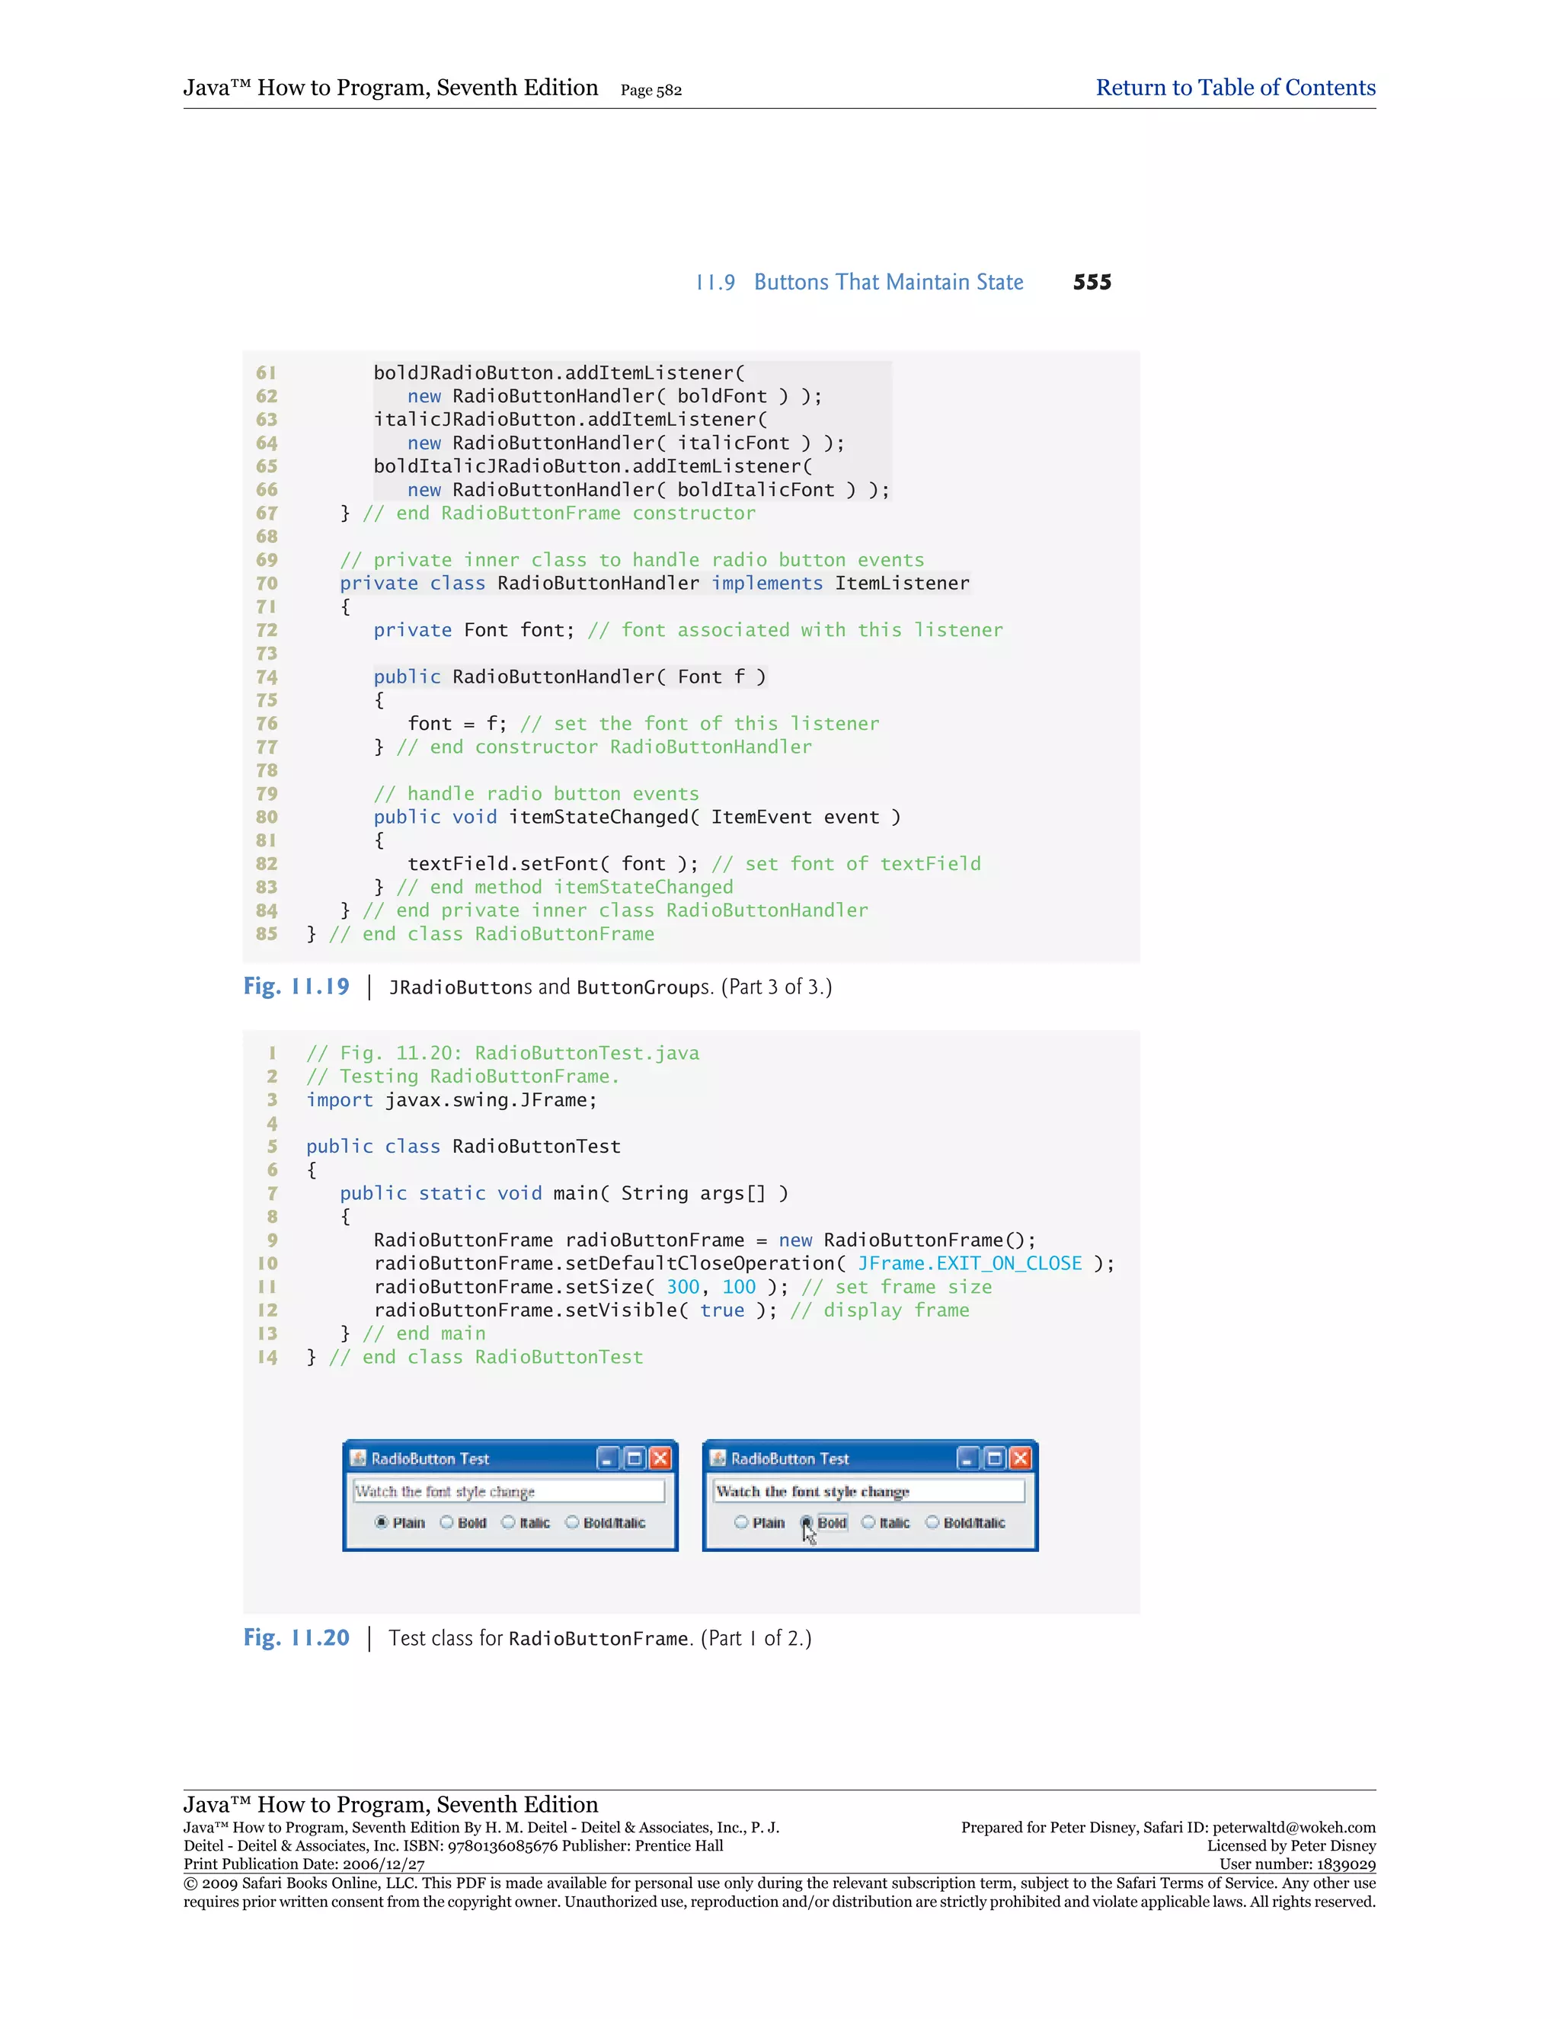Maximize the window with Plain radio selected
This screenshot has width=1560, height=2019.
634,1459
